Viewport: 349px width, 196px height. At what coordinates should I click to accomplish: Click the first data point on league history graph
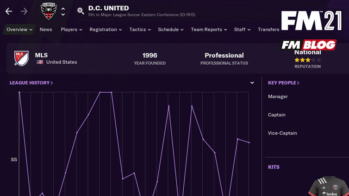coord(19,92)
